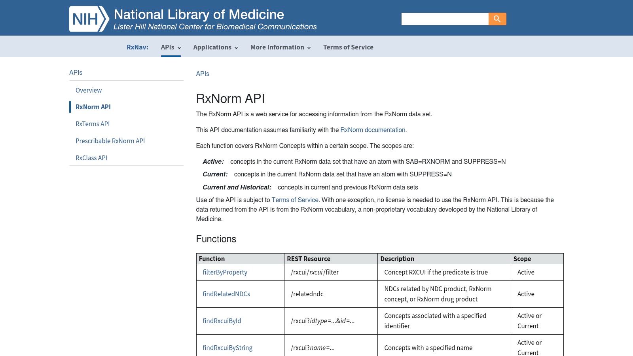The height and width of the screenshot is (356, 633).
Task: Select Overview in the sidebar
Action: pos(89,90)
